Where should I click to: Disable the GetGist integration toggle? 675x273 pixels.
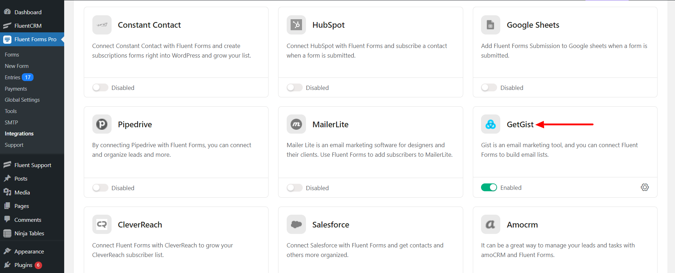(489, 187)
